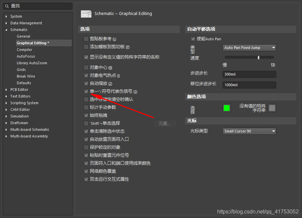Click the Schematic Graphical Editing header icon
The height and width of the screenshot is (218, 302).
pyautogui.click(x=86, y=14)
